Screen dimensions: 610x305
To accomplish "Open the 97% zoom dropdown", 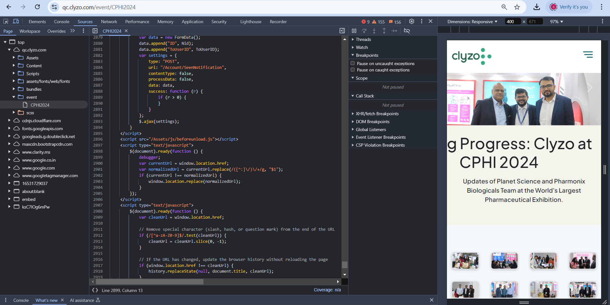I will (557, 22).
